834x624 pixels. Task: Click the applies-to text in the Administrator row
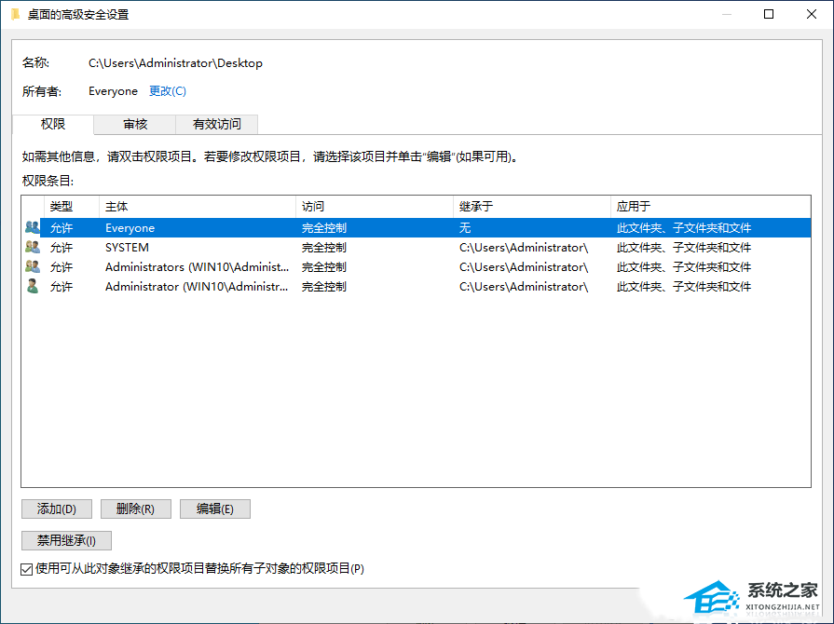click(x=683, y=287)
